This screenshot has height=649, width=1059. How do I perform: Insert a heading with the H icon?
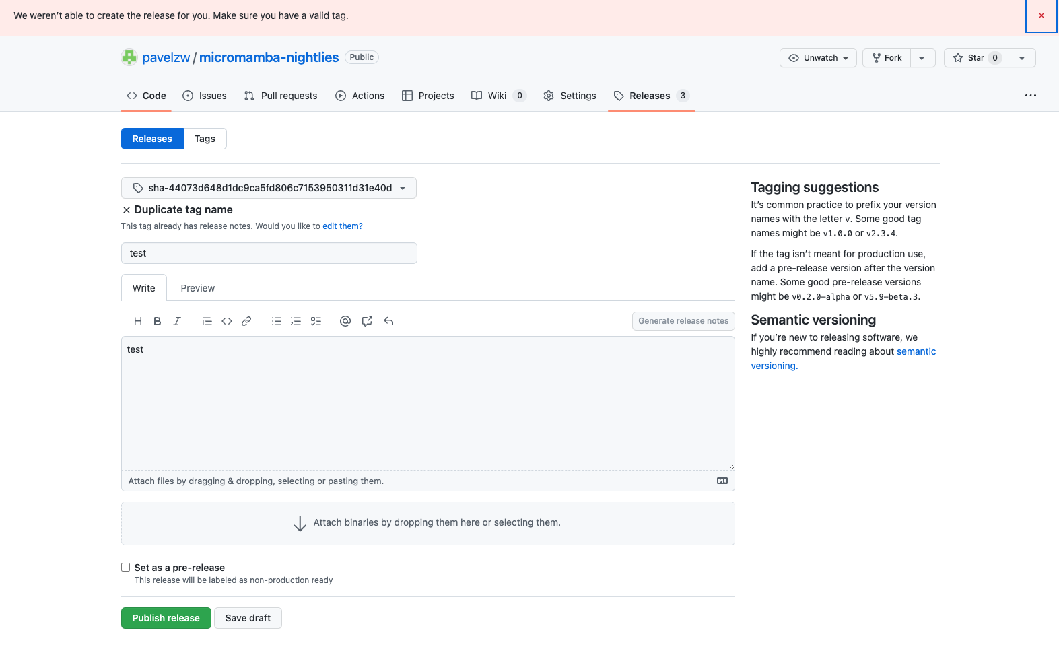(x=138, y=321)
